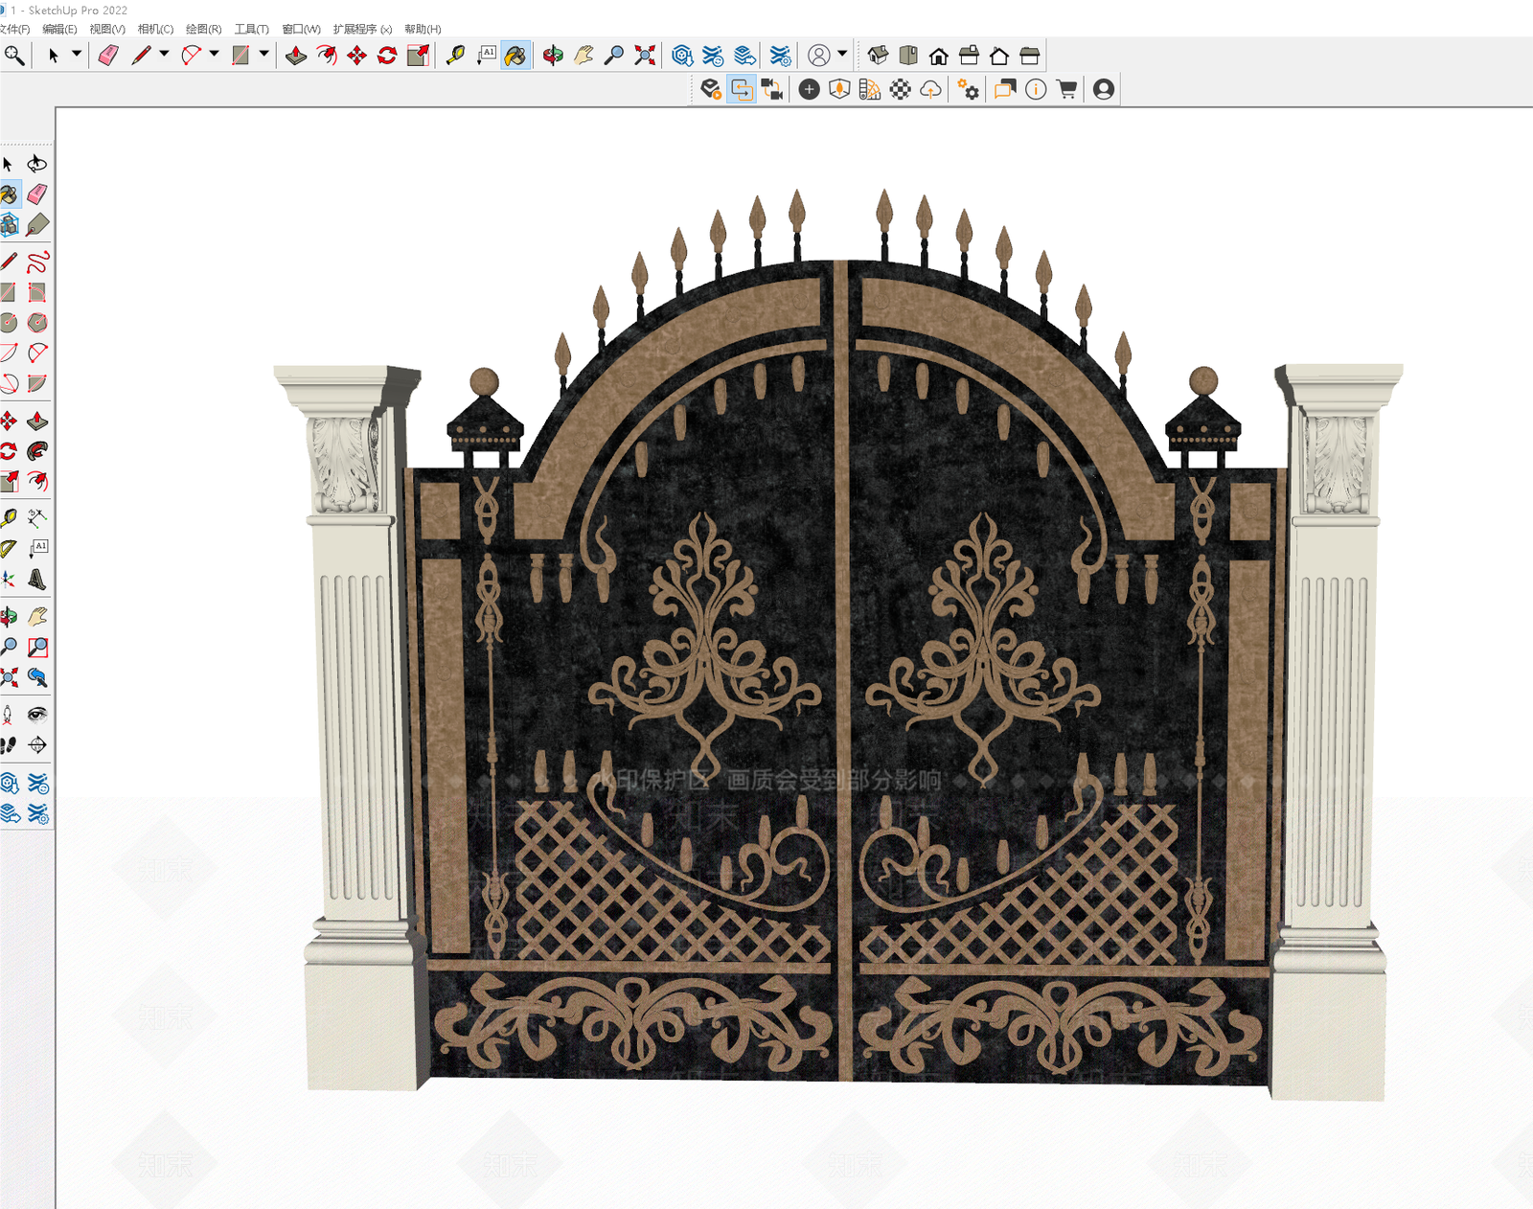Open the 相机(C) camera menu
The image size is (1533, 1209).
(155, 29)
